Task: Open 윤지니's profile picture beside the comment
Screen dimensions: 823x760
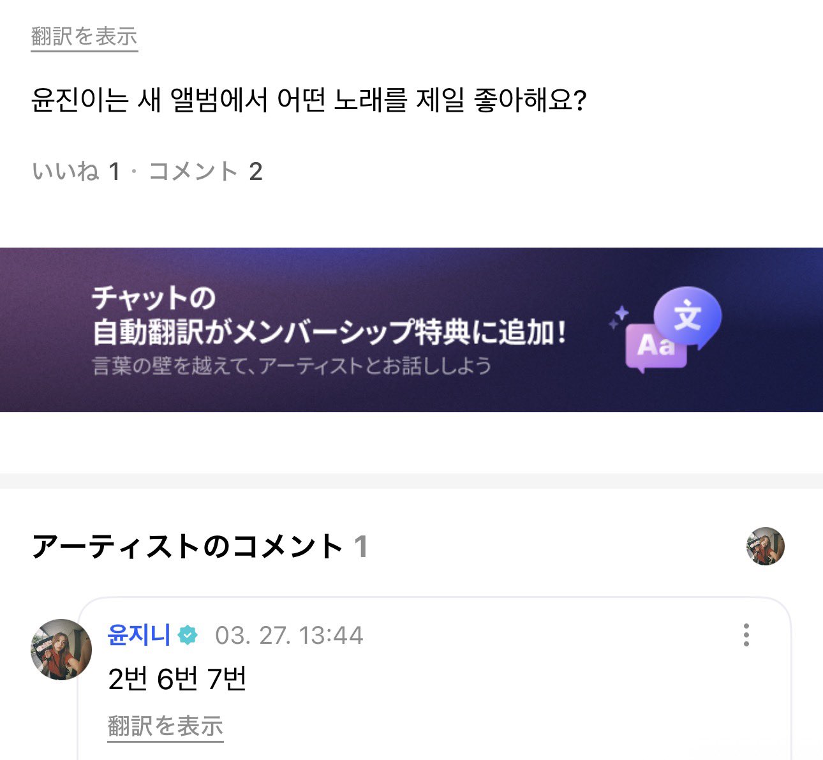Action: click(x=61, y=649)
